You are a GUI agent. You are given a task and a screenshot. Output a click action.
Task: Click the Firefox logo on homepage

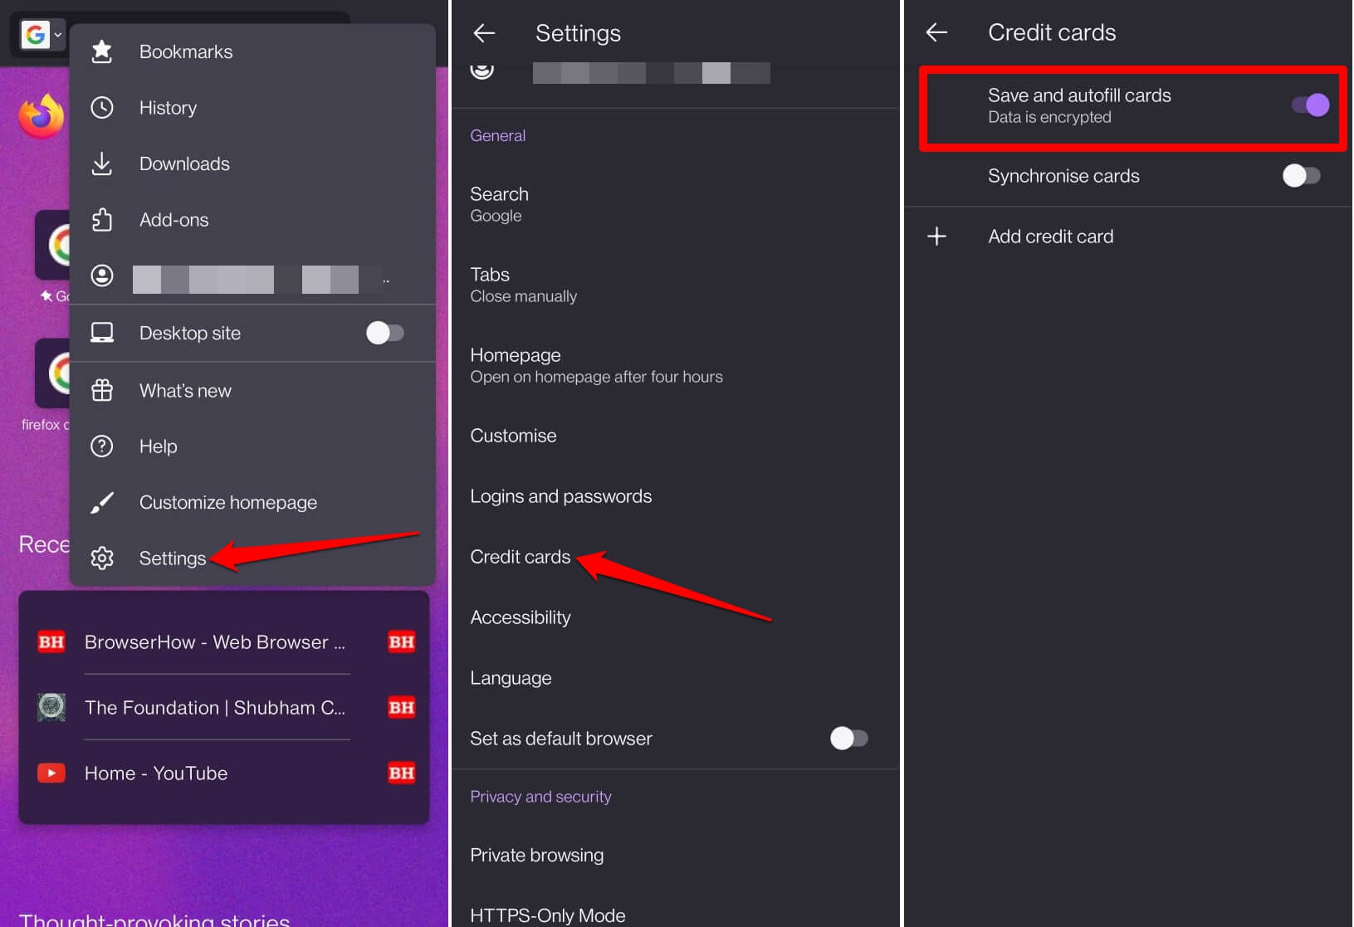tap(42, 116)
